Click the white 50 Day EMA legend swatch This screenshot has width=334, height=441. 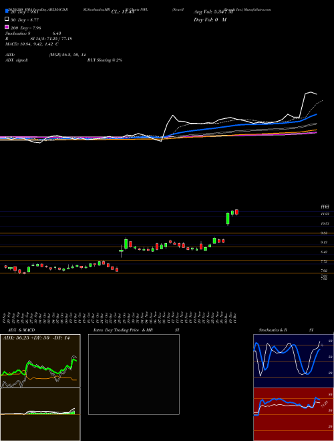[7, 19]
